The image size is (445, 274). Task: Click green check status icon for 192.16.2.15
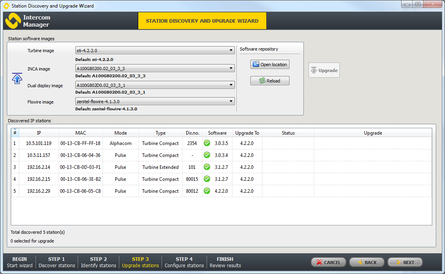click(x=207, y=179)
